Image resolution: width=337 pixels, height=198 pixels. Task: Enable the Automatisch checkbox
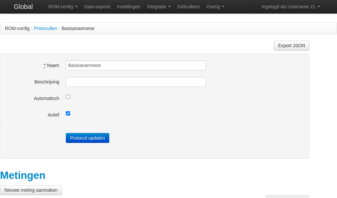[x=68, y=97]
